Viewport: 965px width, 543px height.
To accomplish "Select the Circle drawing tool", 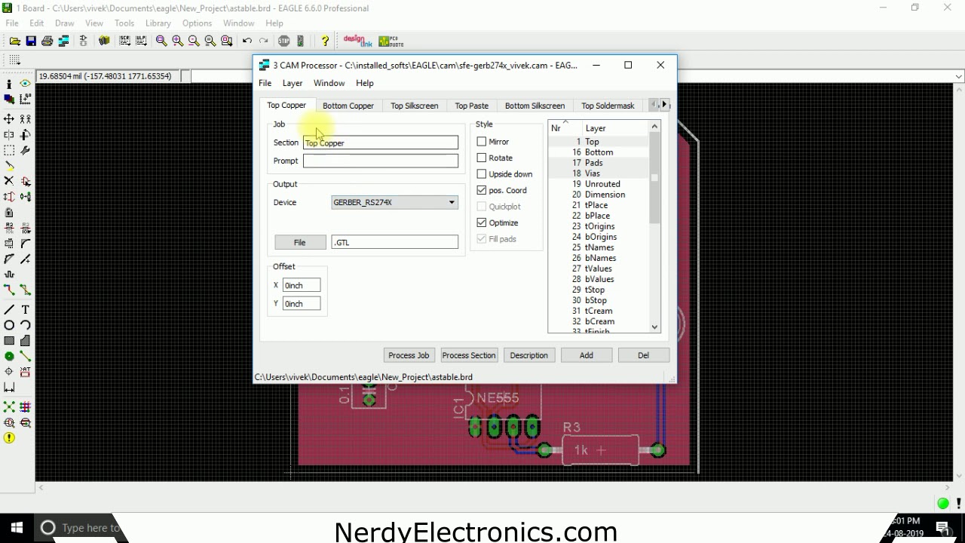I will pos(9,325).
